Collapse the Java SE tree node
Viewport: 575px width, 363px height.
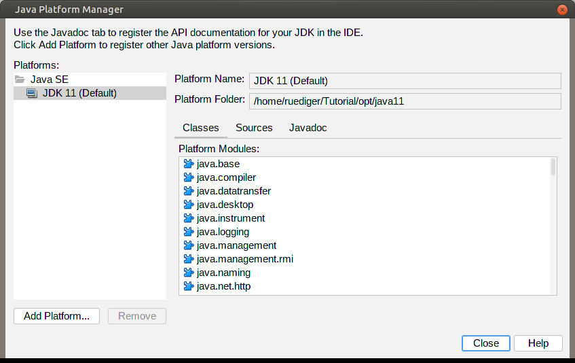20,80
